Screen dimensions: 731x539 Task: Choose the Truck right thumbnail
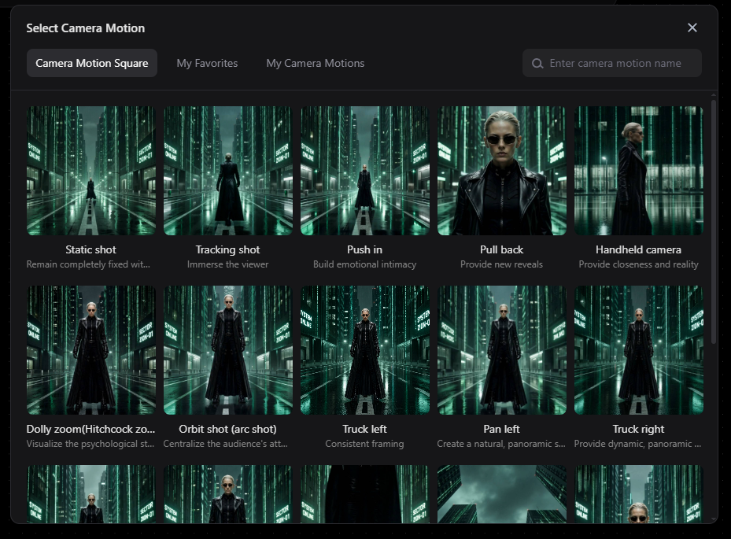click(639, 350)
